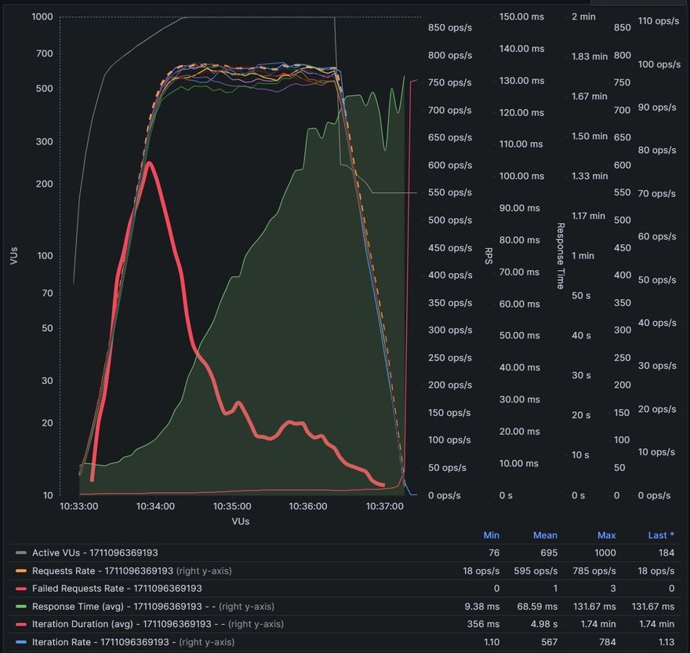Sort legend by Last * column
690x653 pixels.
pyautogui.click(x=661, y=535)
